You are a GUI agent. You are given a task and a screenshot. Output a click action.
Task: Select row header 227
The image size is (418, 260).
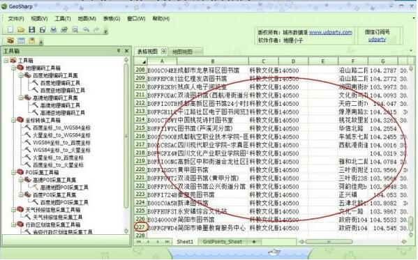click(x=140, y=227)
